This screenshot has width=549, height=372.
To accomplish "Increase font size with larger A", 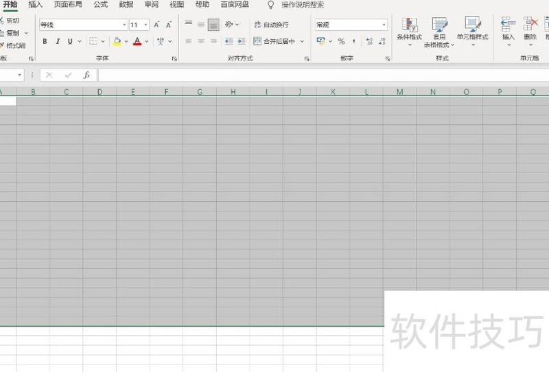I will (156, 25).
